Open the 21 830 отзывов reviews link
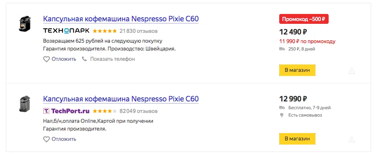The height and width of the screenshot is (154, 376). pyautogui.click(x=139, y=31)
